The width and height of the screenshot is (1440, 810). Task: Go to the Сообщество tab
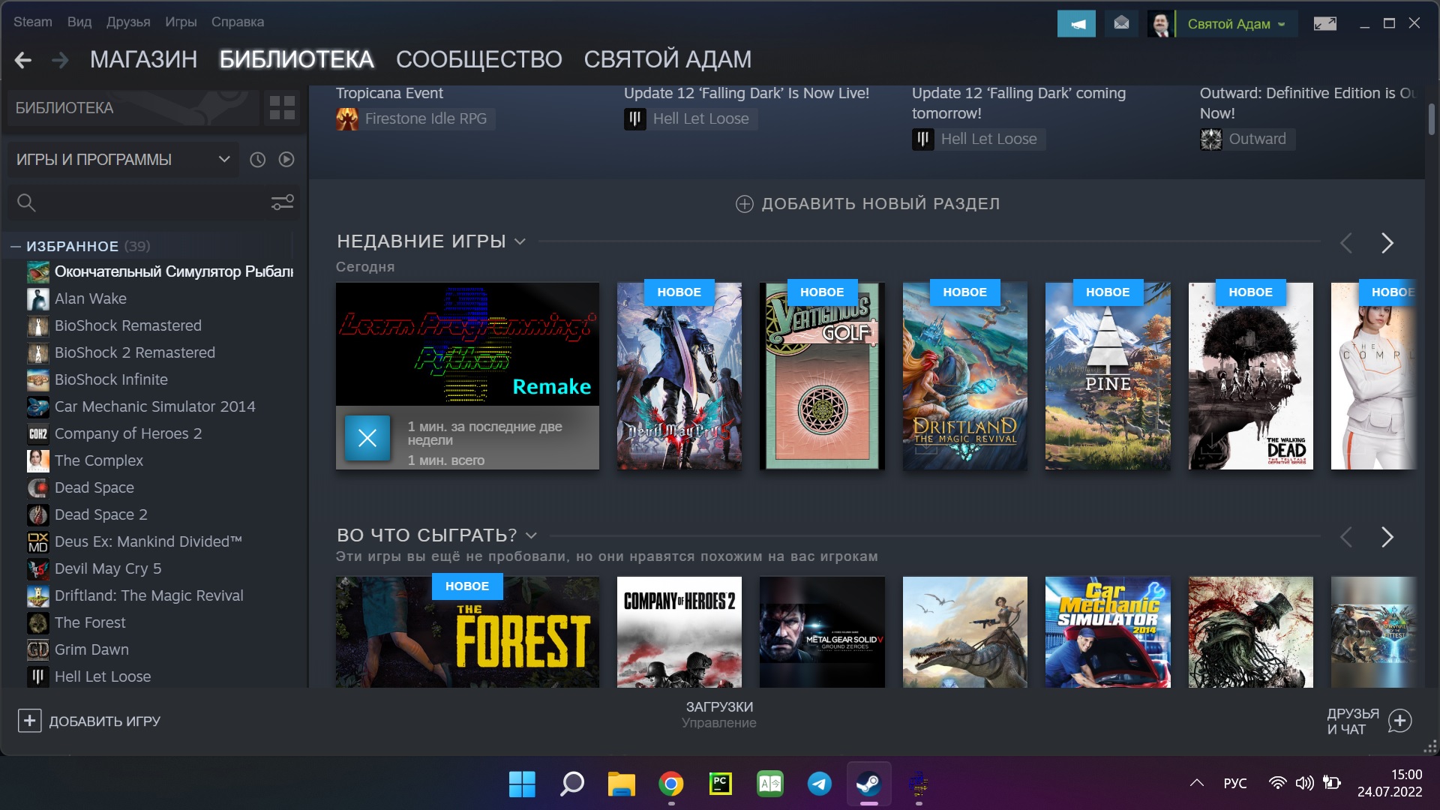tap(478, 60)
